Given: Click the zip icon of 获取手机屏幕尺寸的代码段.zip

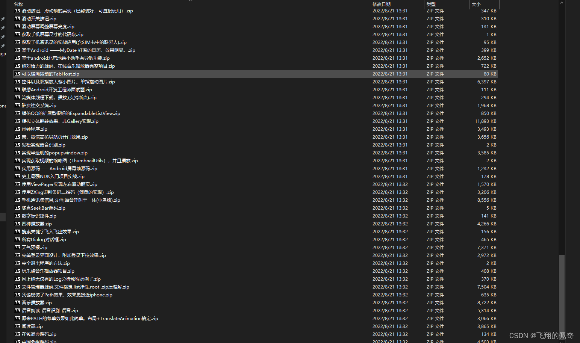Looking at the screenshot, I should pos(17,34).
